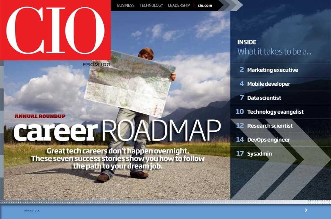The width and height of the screenshot is (331, 219).
Task: Visit the cio.com link in the top bar
Action: (205, 5)
